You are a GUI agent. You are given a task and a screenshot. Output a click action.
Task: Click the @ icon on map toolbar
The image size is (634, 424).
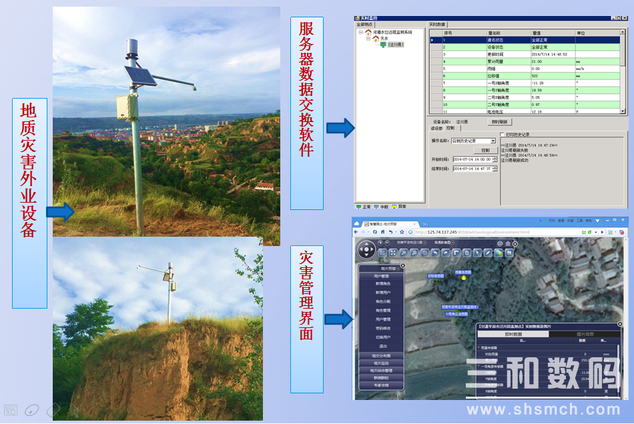(500, 243)
